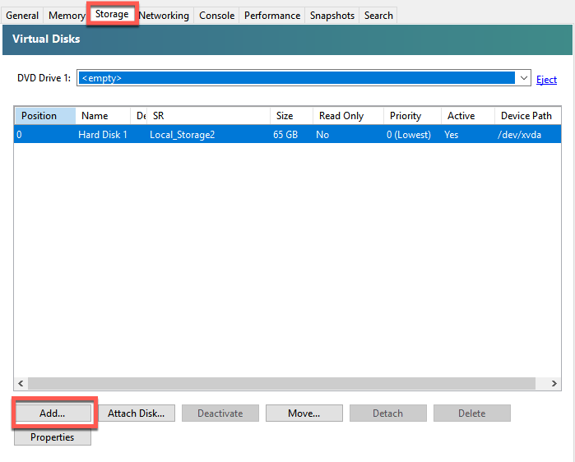
Task: Sort by the Device Path column header
Action: coord(527,116)
